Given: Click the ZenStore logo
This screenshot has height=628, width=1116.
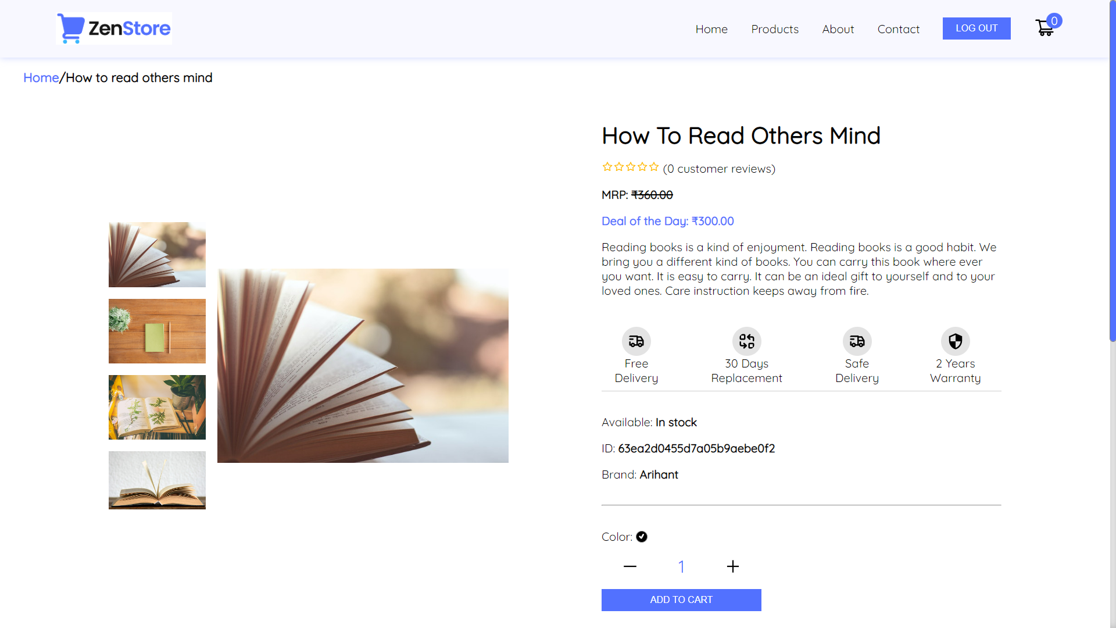Looking at the screenshot, I should [x=114, y=28].
